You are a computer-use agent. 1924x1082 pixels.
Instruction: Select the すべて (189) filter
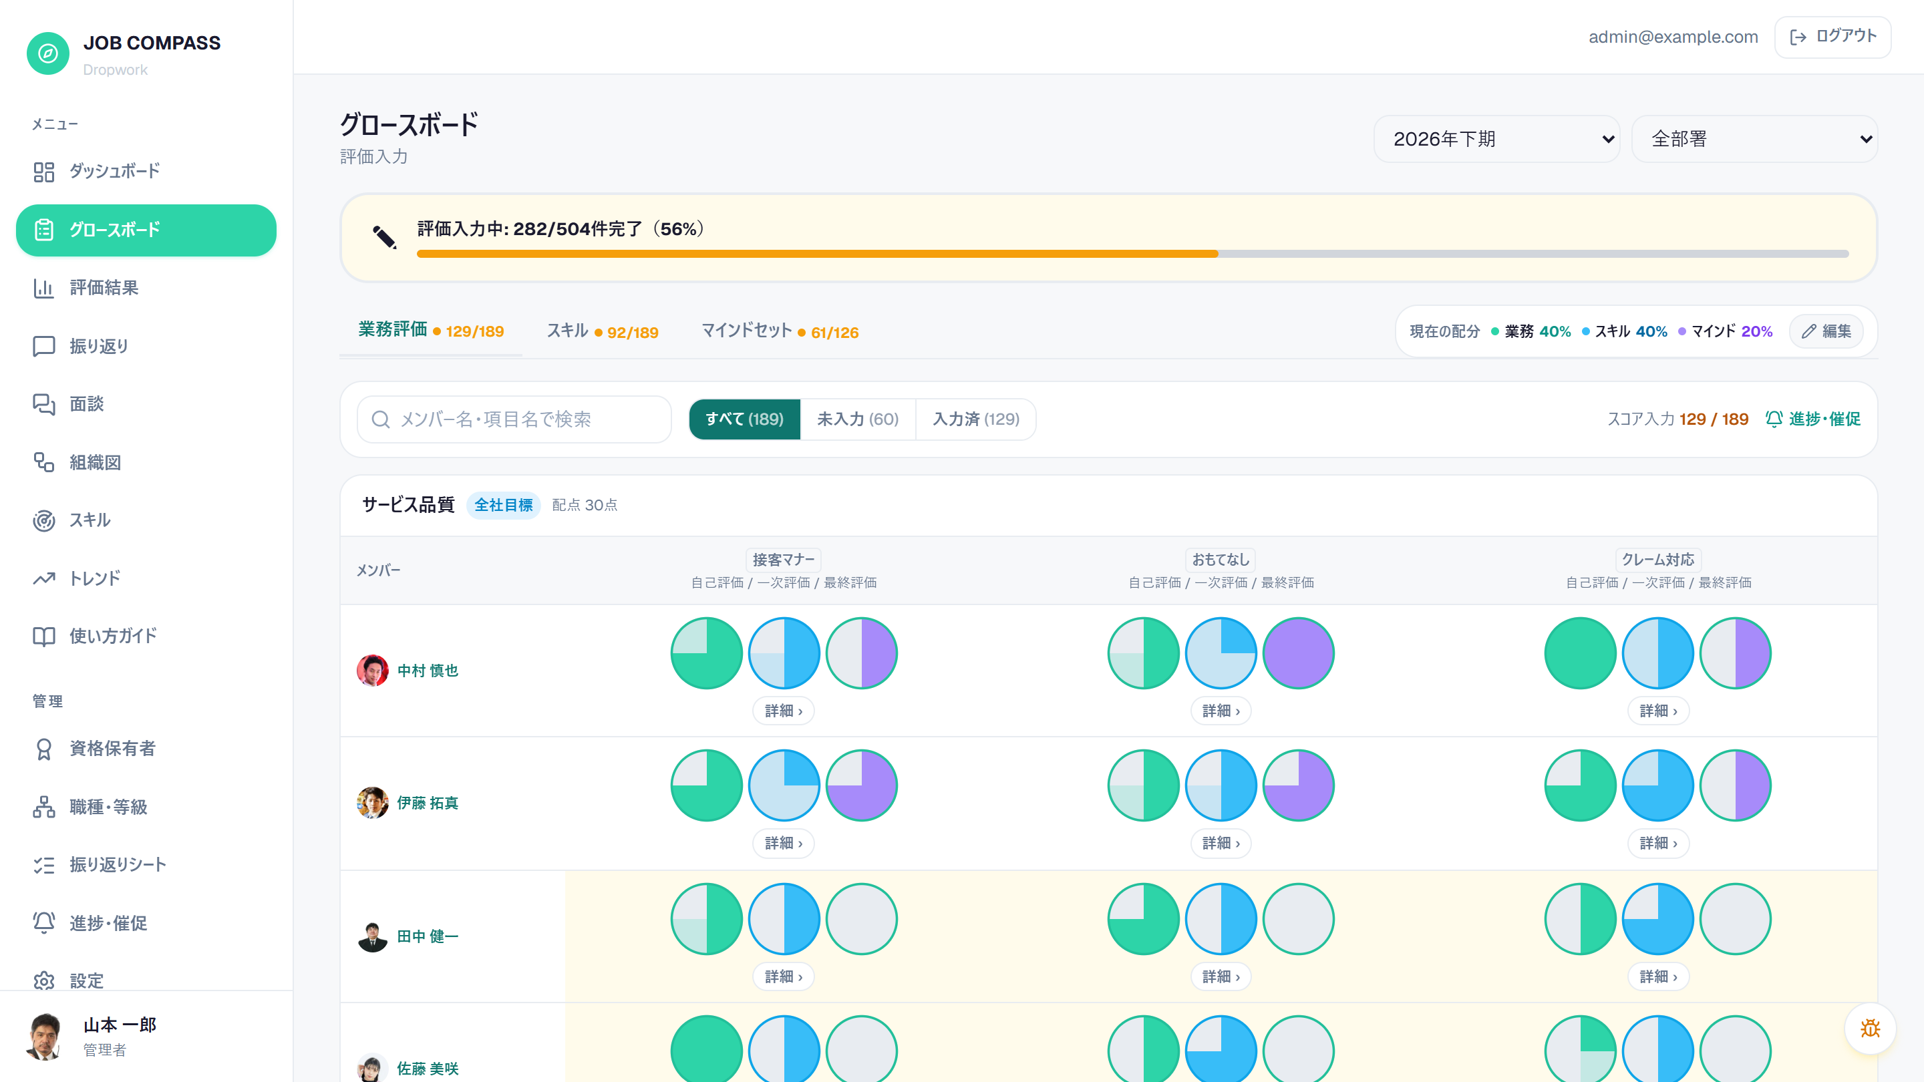click(x=745, y=419)
